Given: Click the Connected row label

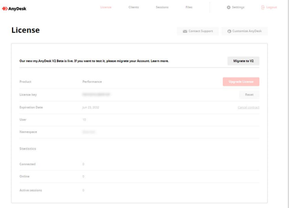Looking at the screenshot, I should coord(27,164).
